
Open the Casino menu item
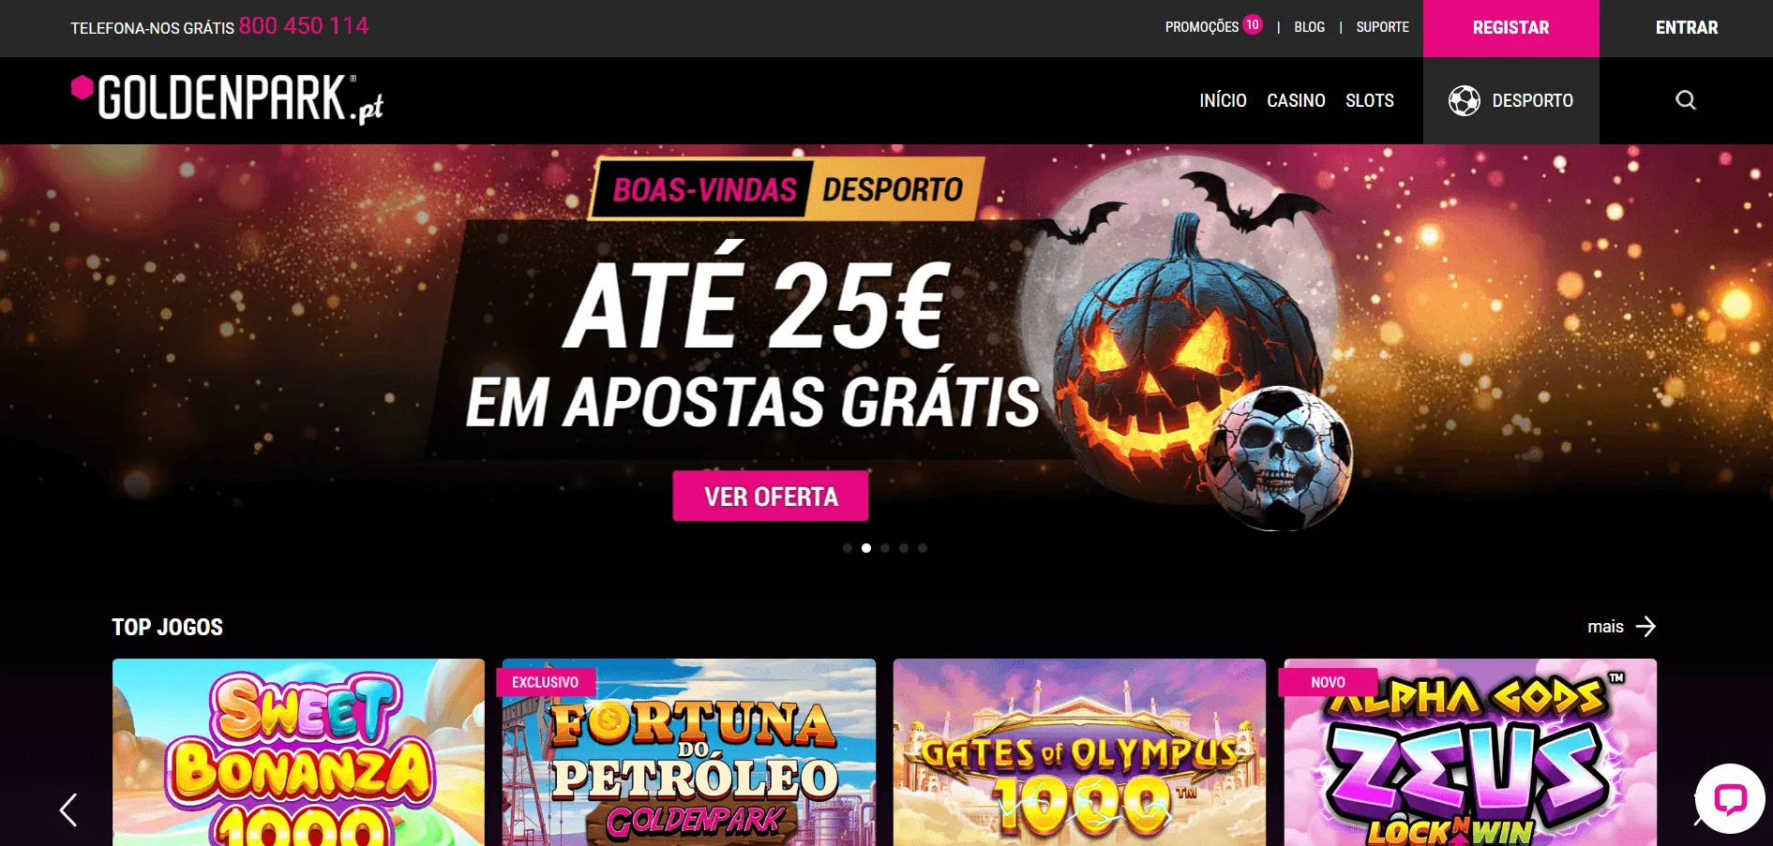click(1296, 100)
